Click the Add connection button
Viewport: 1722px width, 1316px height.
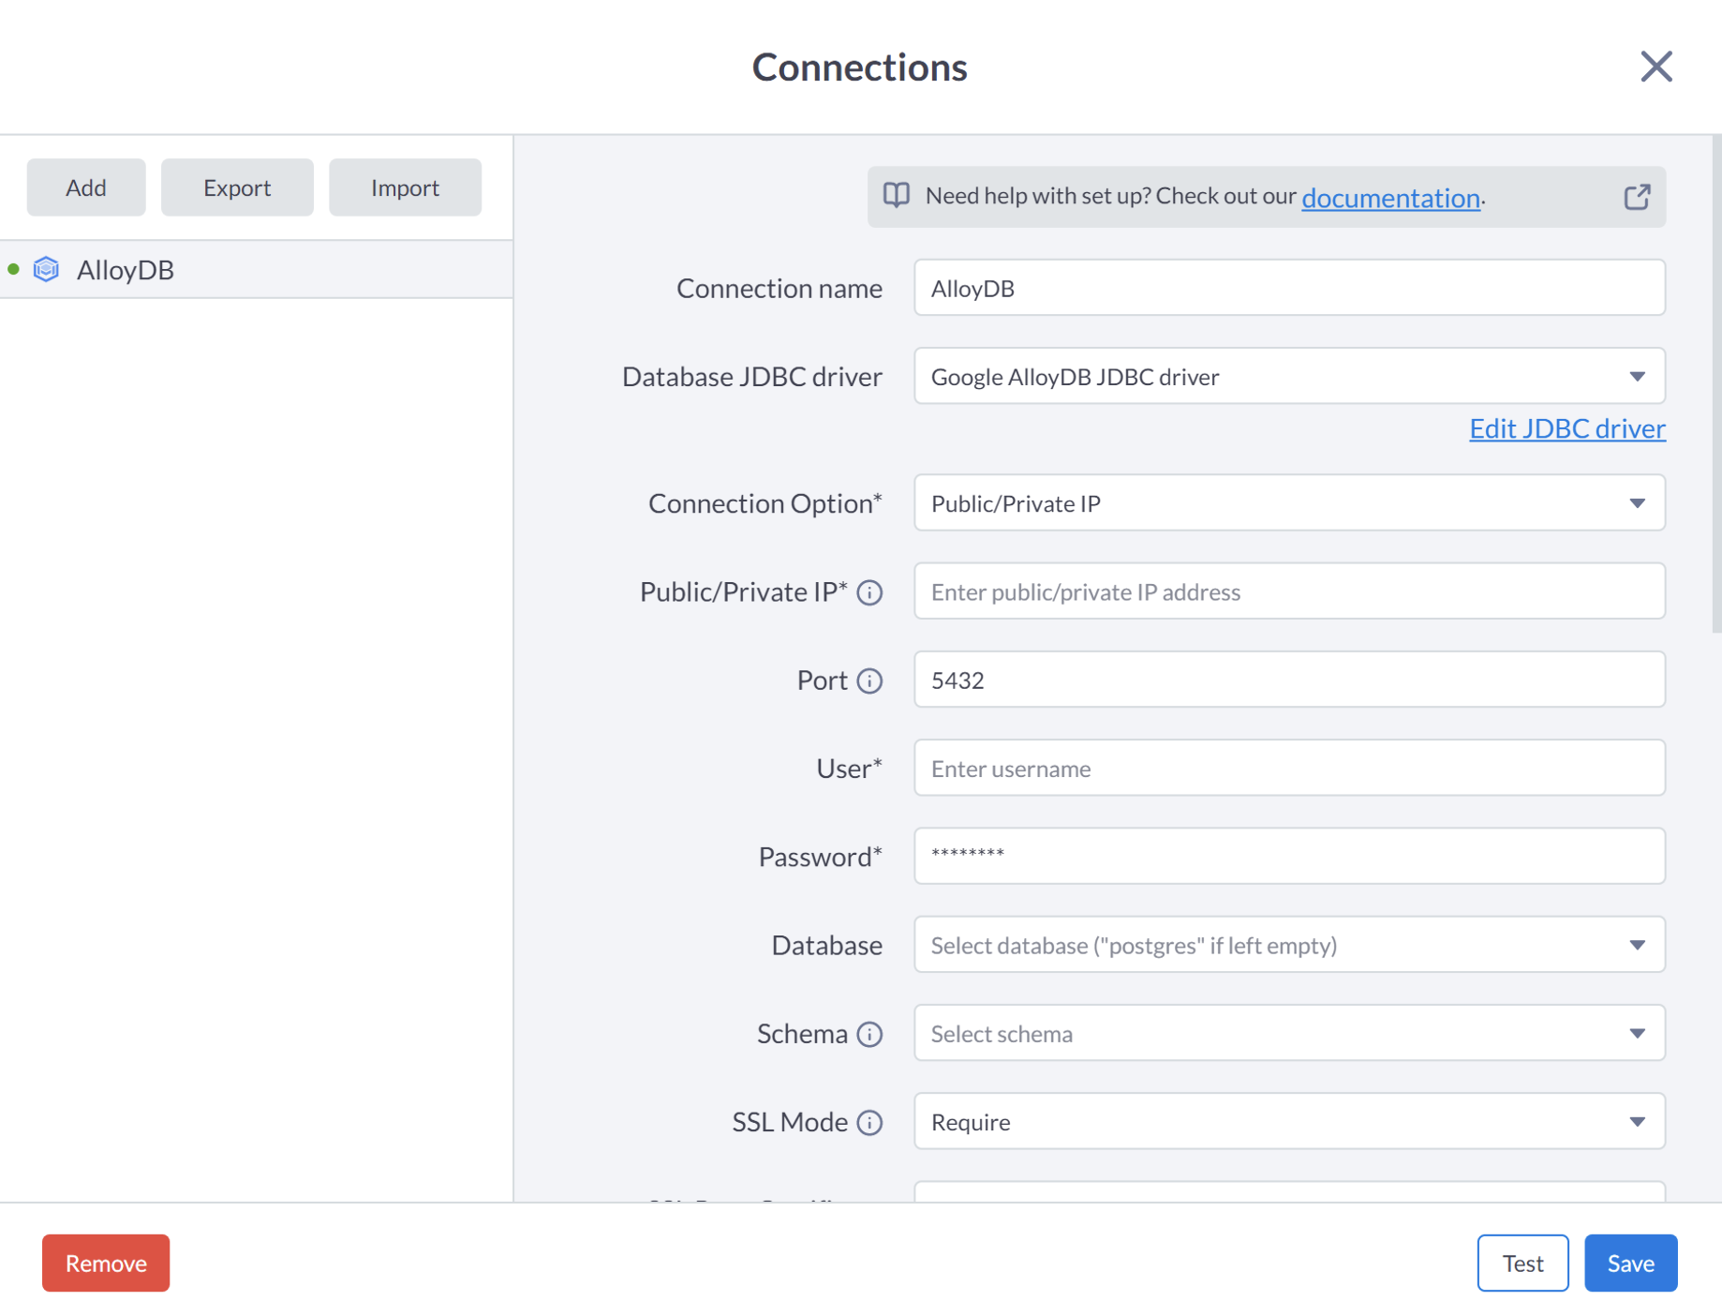(86, 187)
